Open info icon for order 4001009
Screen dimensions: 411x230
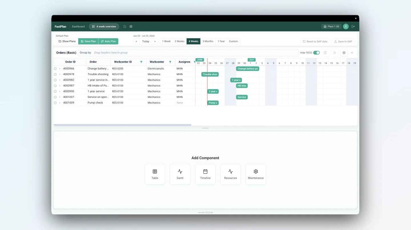tap(55, 103)
